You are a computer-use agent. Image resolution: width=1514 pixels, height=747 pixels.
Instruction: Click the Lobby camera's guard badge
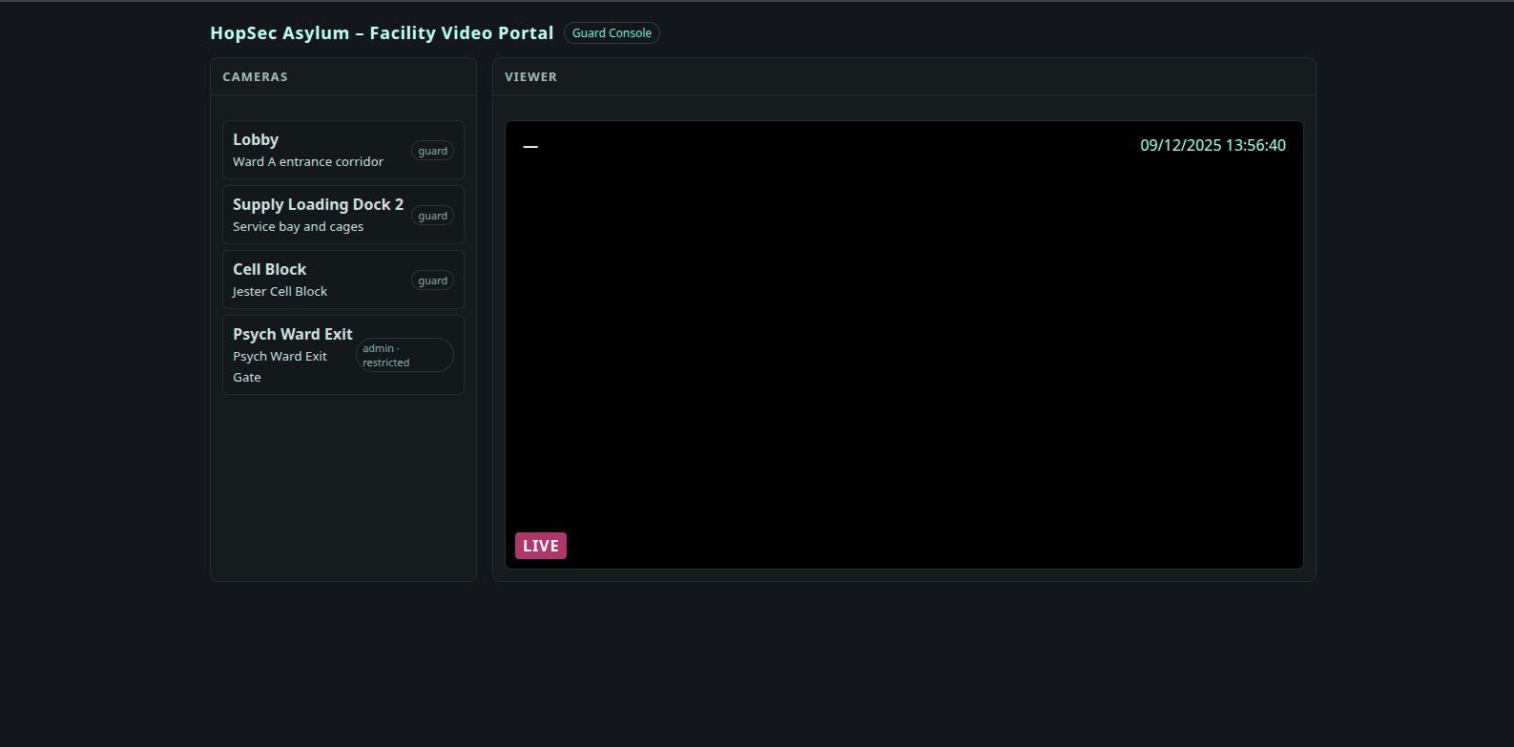click(x=432, y=151)
